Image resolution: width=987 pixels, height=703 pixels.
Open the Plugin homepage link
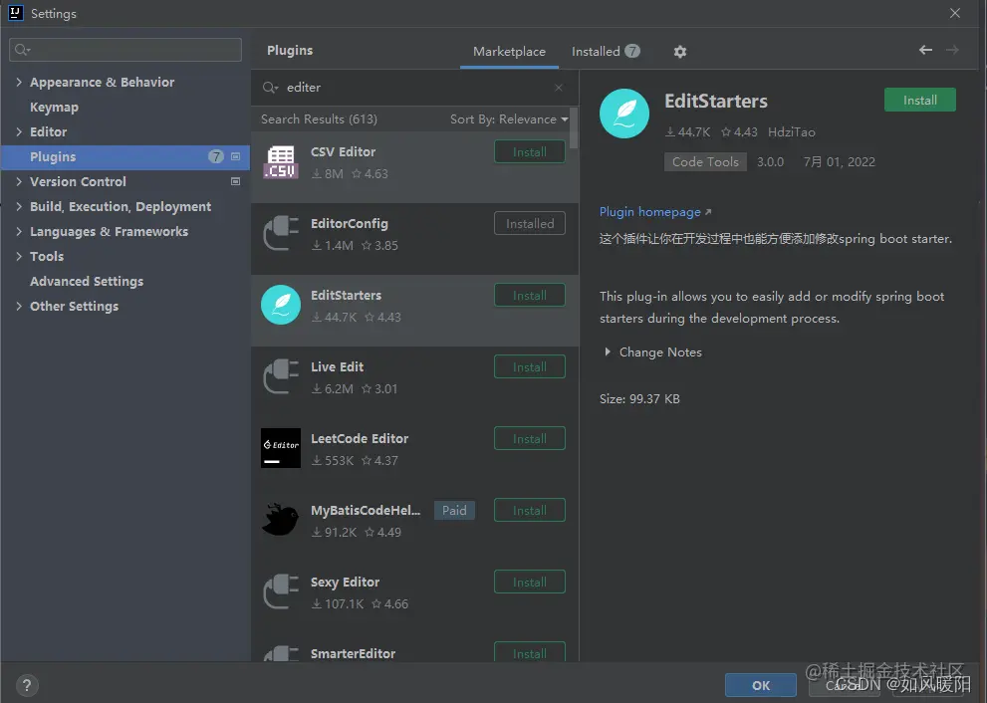655,212
